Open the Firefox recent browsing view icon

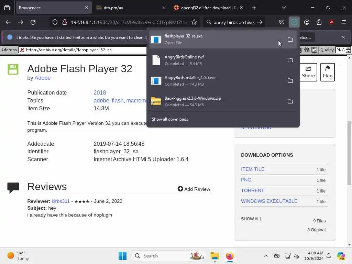pos(7,8)
